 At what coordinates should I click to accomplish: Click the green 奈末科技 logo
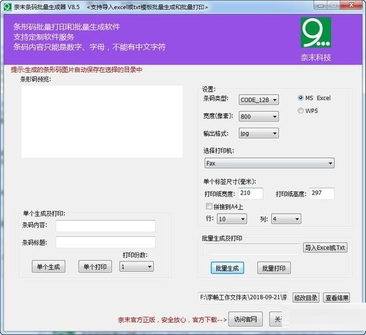click(315, 32)
